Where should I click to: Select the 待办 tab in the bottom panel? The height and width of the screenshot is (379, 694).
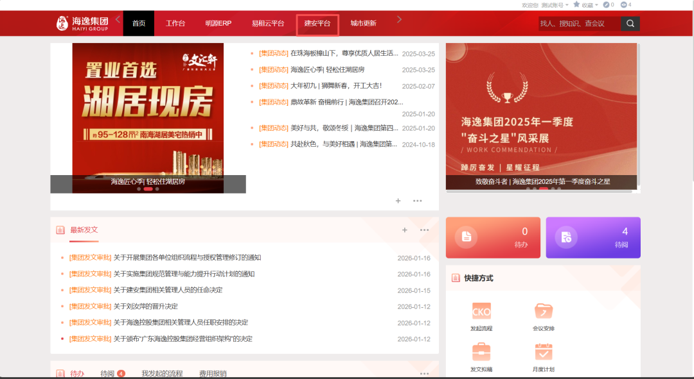77,373
